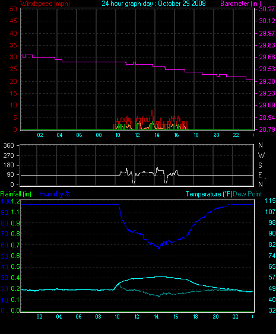Click the red 15 on windspeed axis
The image size is (276, 334).
tap(14, 93)
